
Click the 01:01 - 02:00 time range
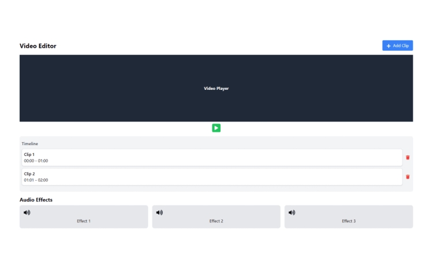tap(36, 180)
